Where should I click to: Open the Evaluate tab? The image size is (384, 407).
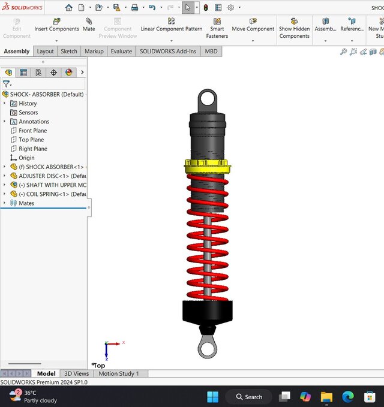[x=121, y=52]
